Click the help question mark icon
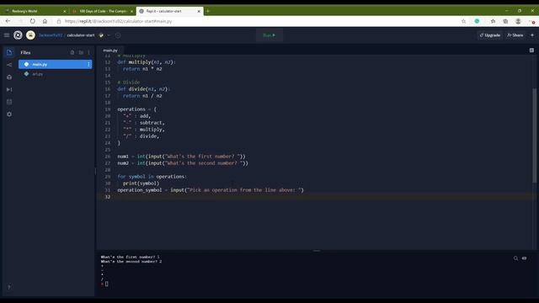This screenshot has height=303, width=539. 9,287
